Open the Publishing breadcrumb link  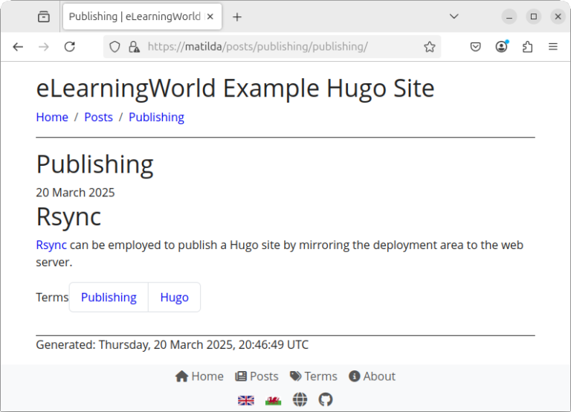tap(156, 118)
